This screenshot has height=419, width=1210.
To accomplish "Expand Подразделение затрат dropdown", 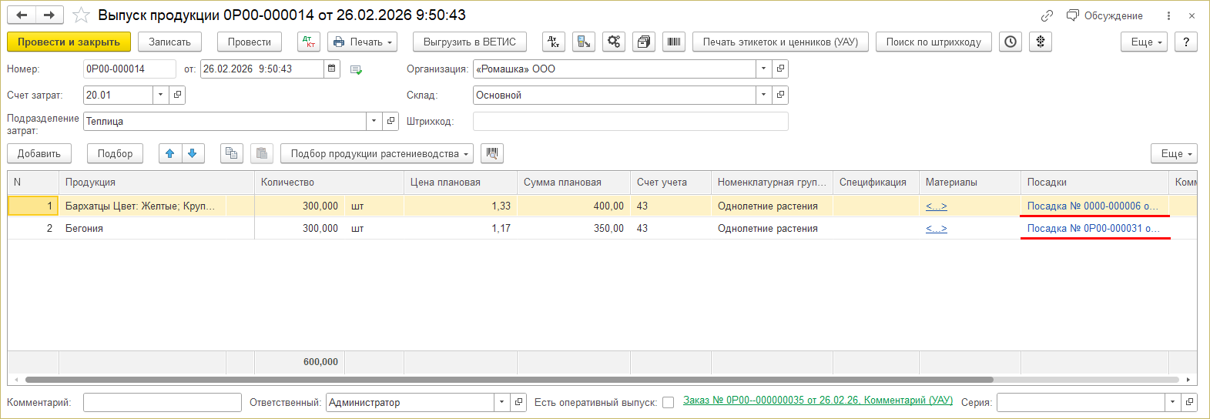I will (x=374, y=121).
